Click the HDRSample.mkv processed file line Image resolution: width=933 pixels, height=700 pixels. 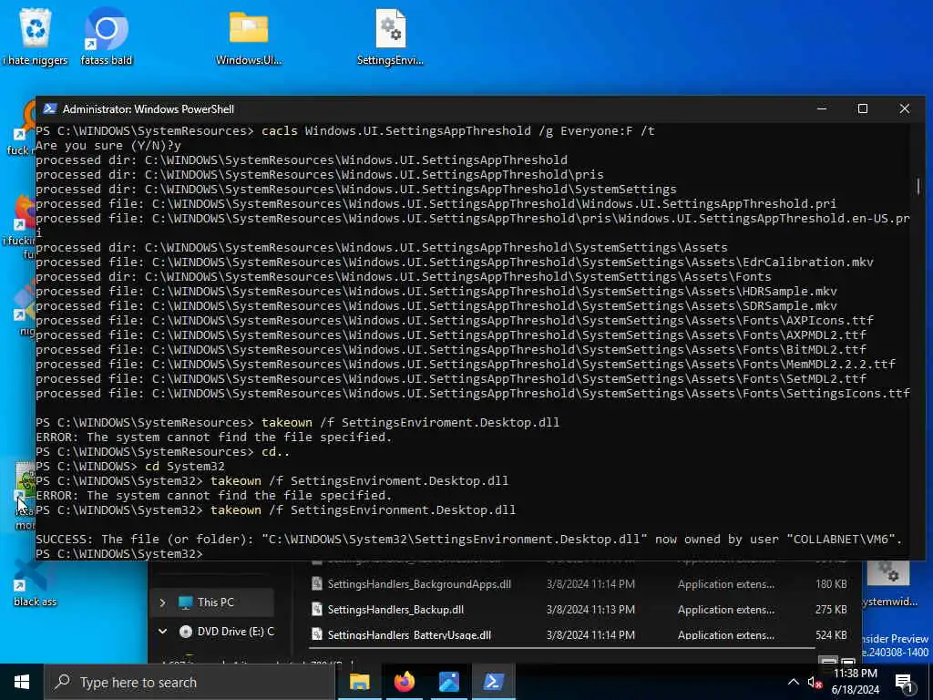pyautogui.click(x=436, y=291)
